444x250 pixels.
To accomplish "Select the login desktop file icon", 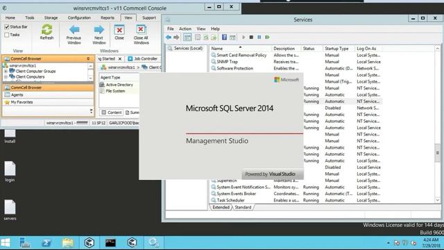I will tap(10, 172).
